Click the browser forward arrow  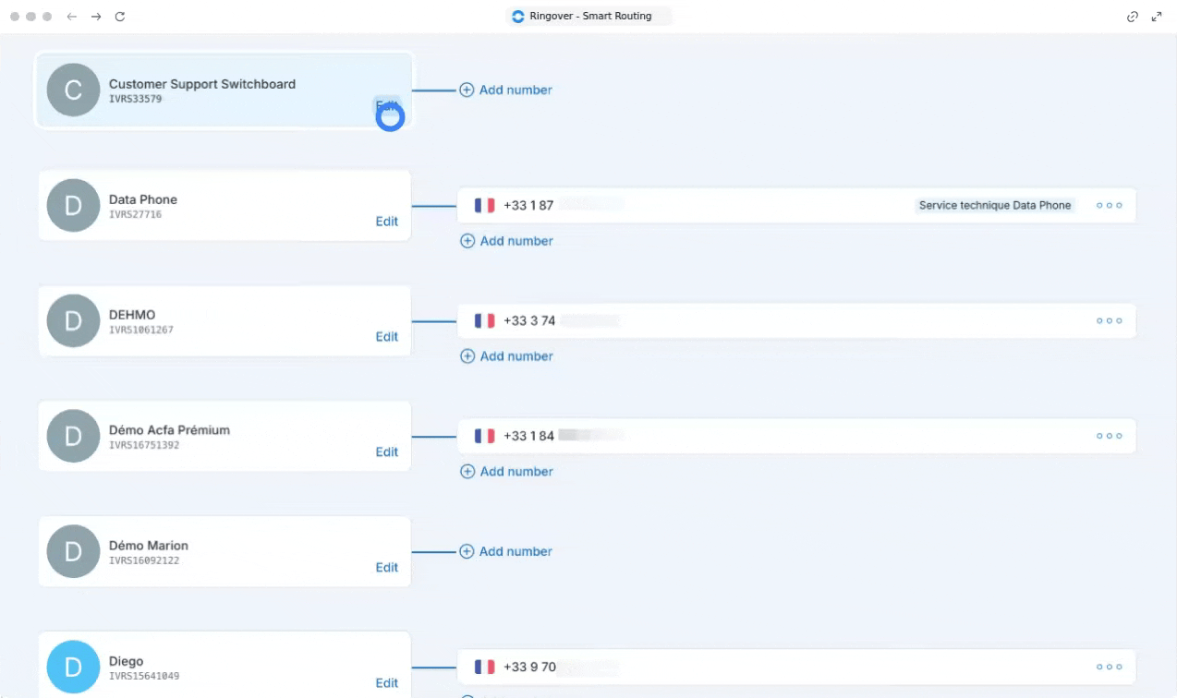coord(96,17)
